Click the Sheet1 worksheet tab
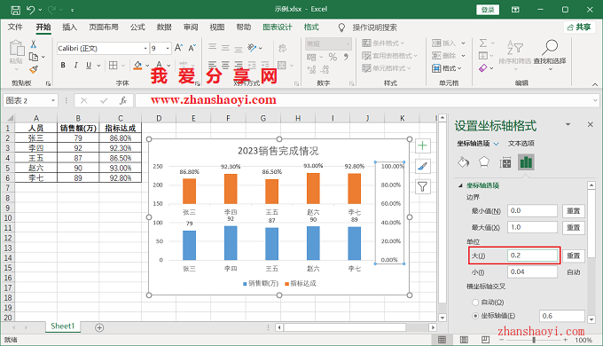The height and width of the screenshot is (346, 603). click(62, 326)
